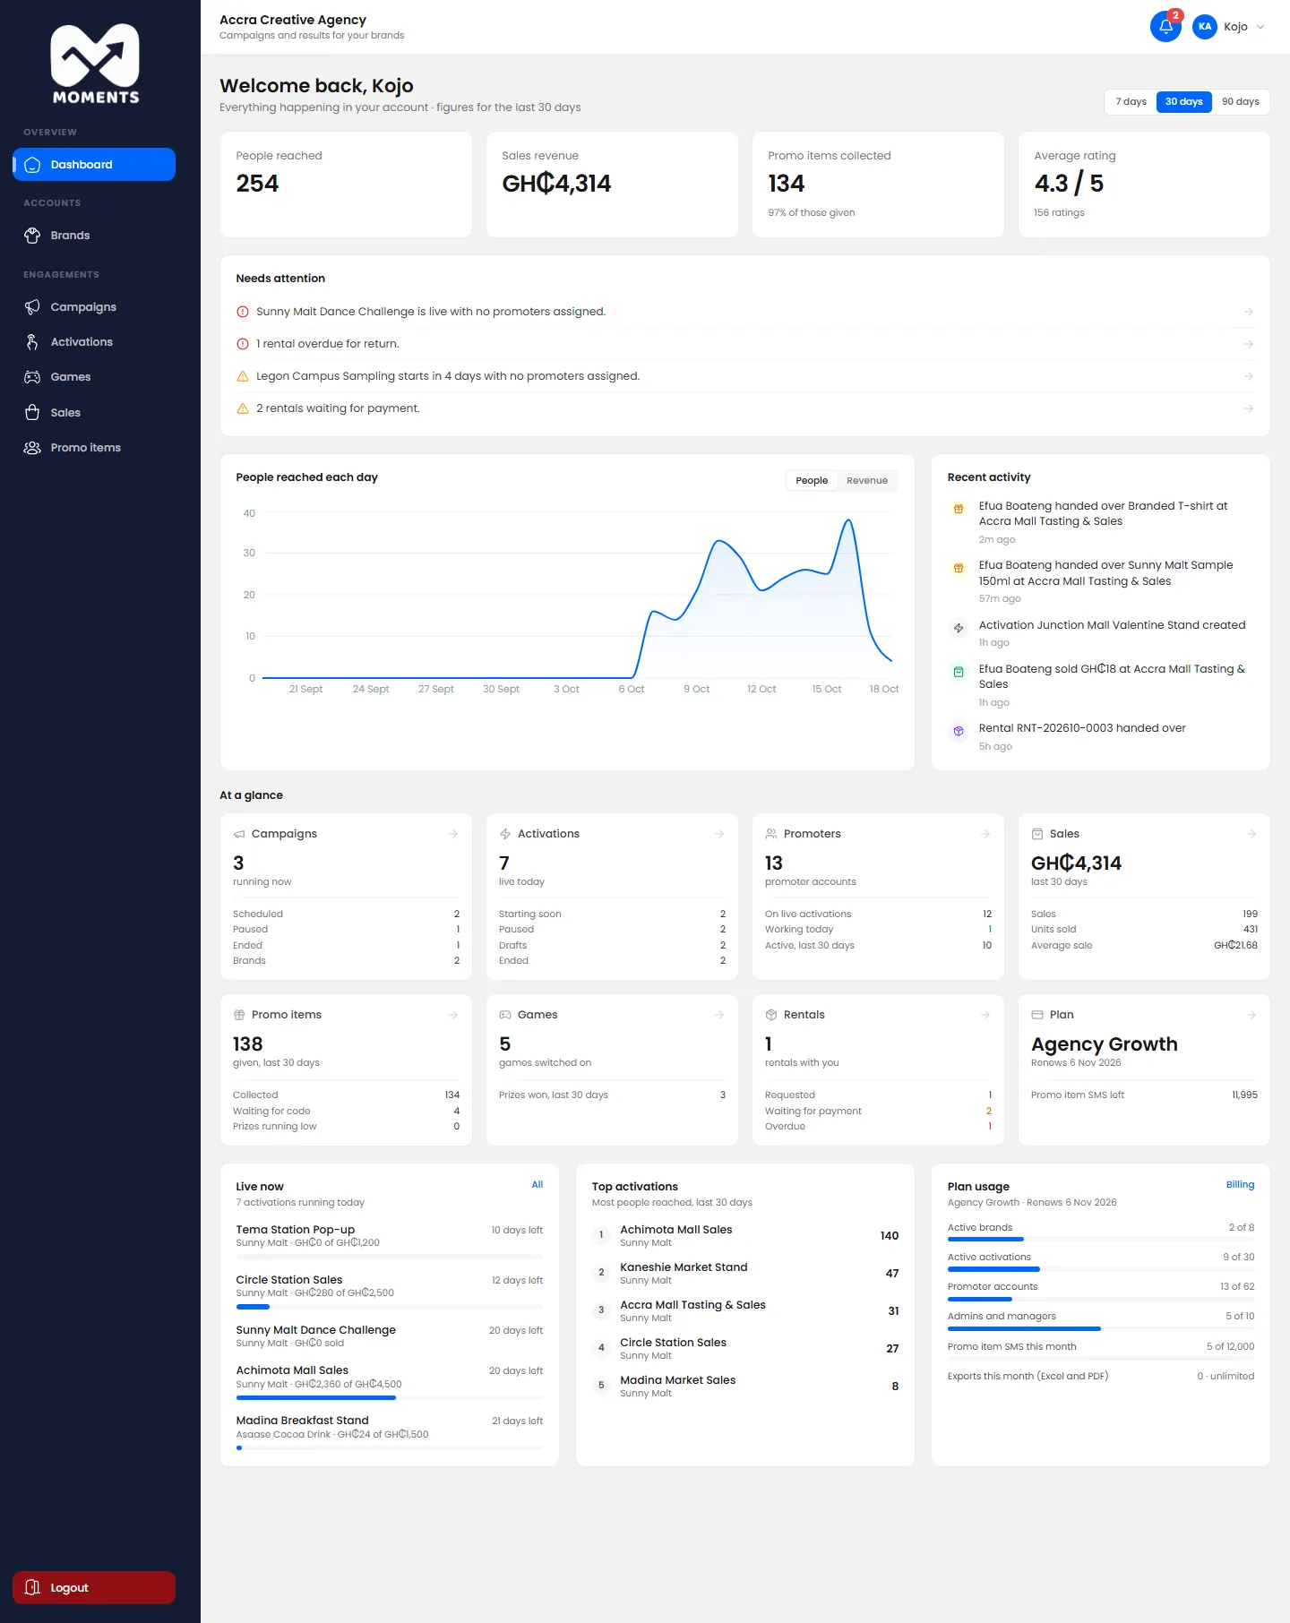Open Campaigns glance card arrow
Screen dimensions: 1290x1623
point(453,834)
